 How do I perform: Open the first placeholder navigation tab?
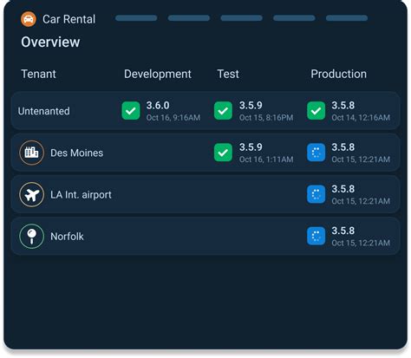[136, 18]
